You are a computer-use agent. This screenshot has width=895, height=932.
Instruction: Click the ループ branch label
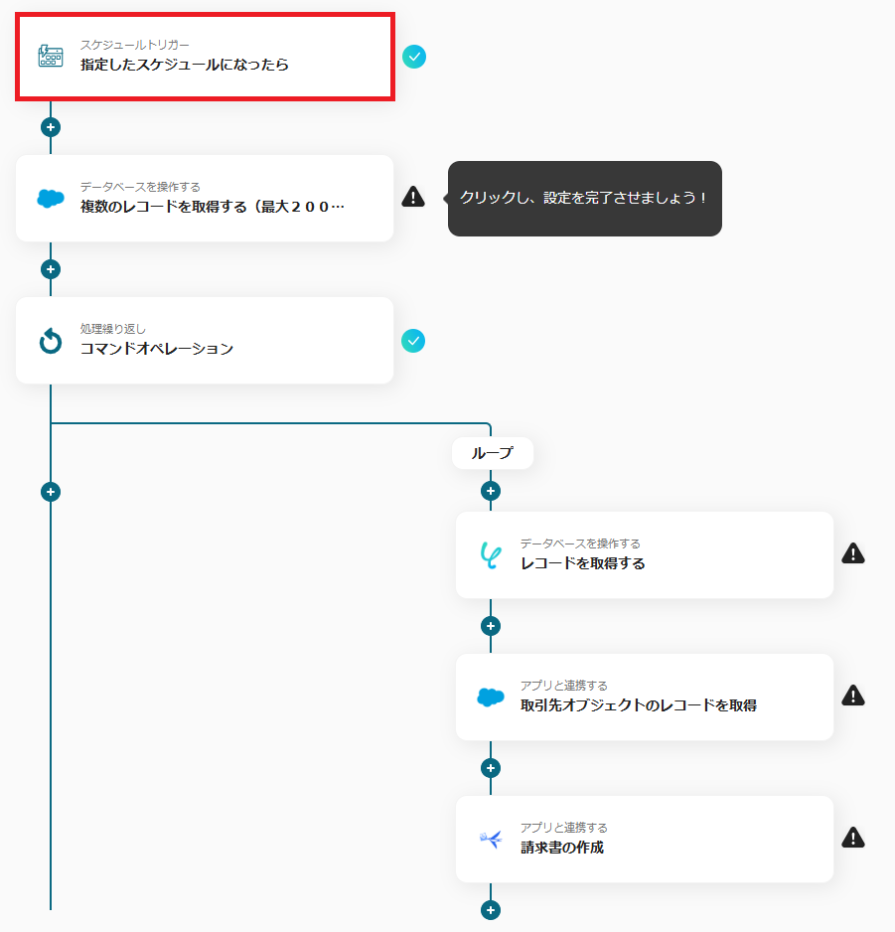(x=493, y=453)
